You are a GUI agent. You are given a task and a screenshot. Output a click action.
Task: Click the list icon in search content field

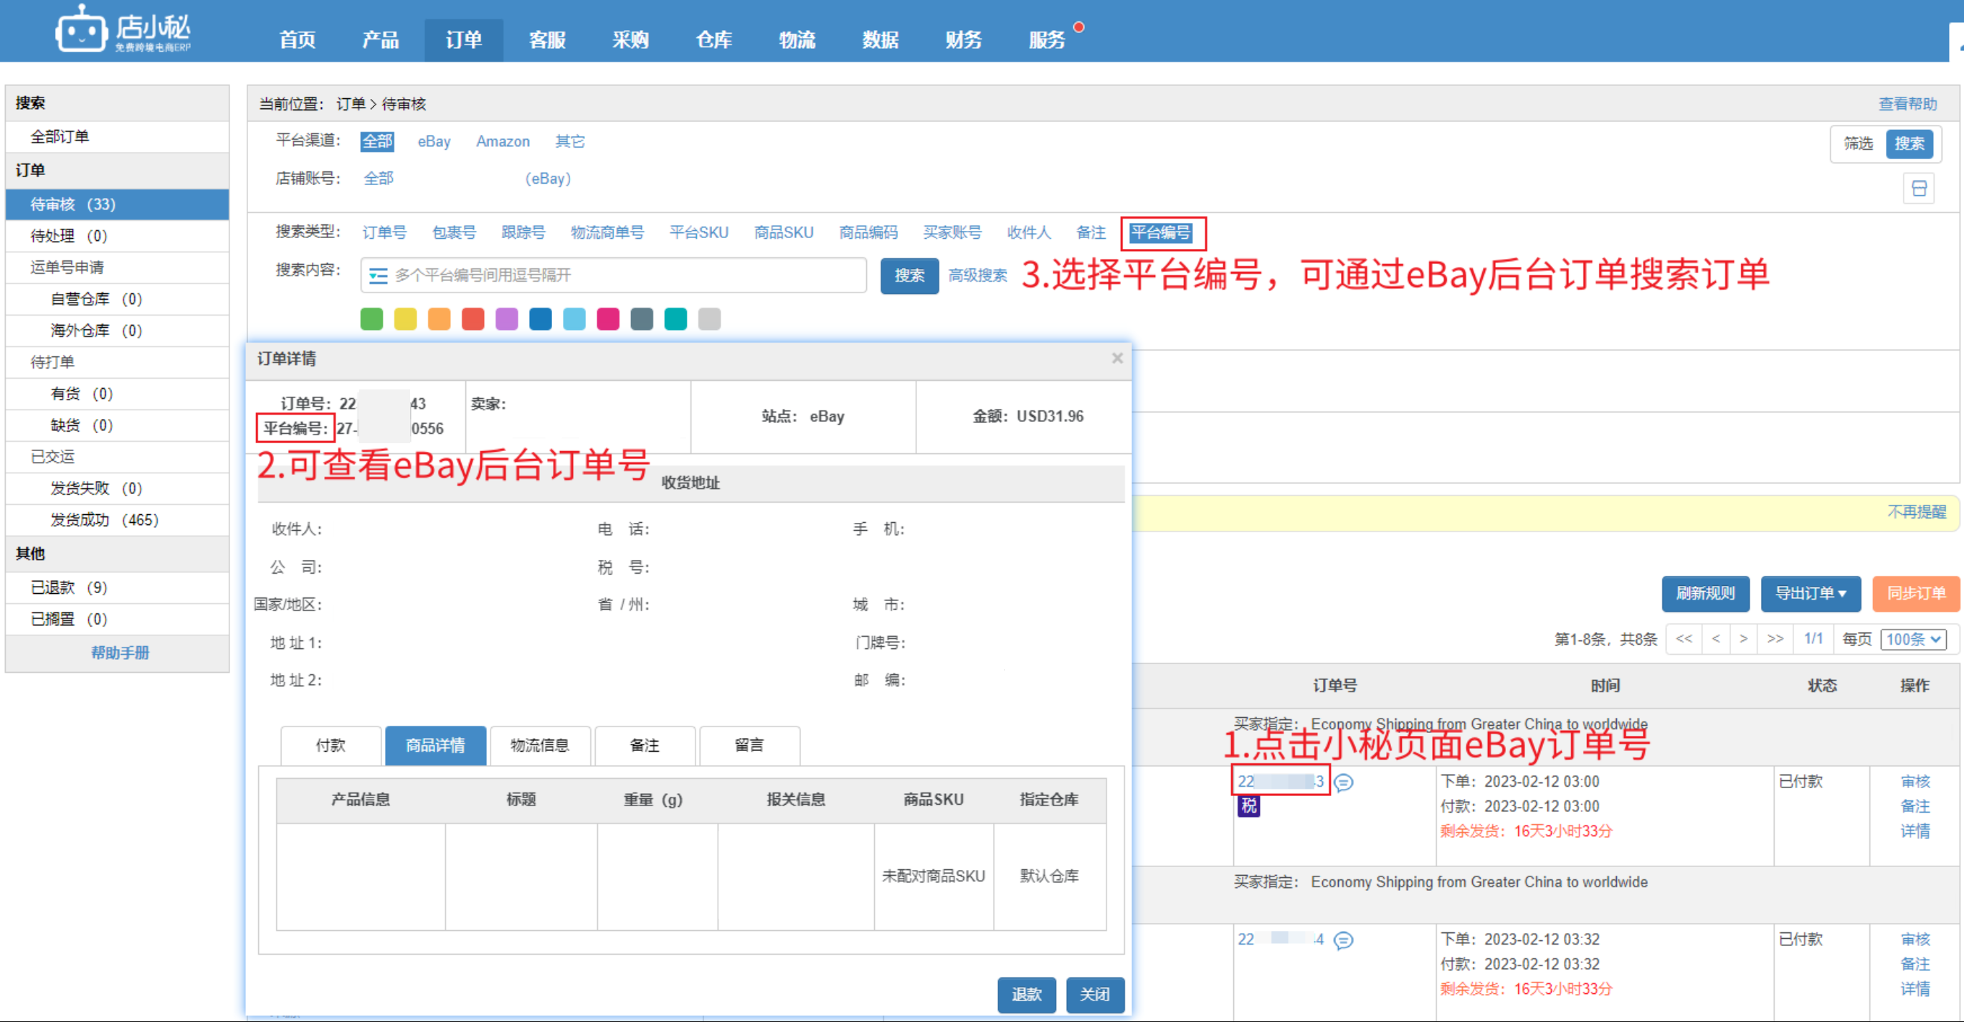click(x=378, y=275)
